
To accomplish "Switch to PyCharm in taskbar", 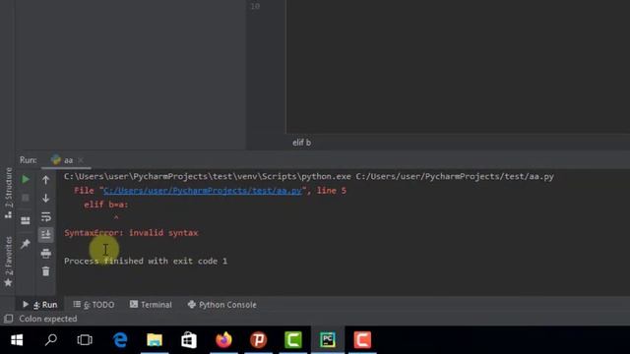I will pos(328,340).
